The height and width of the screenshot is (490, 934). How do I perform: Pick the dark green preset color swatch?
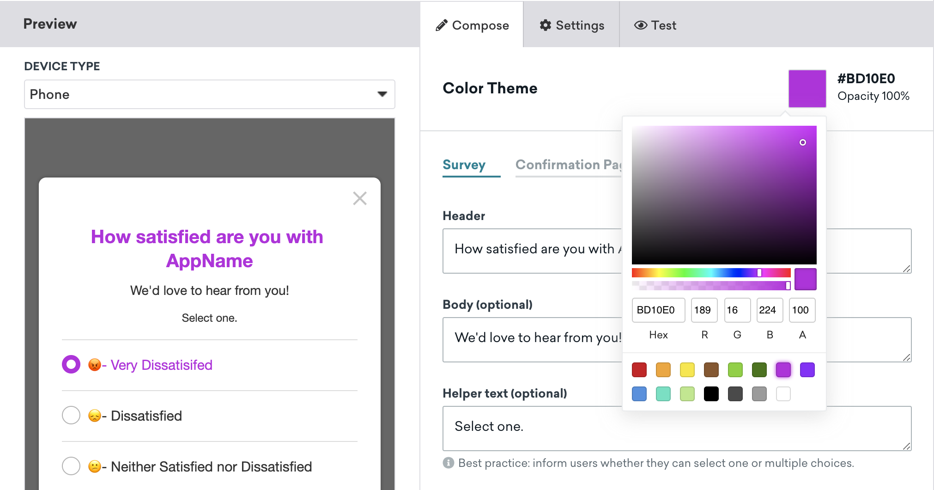(759, 370)
